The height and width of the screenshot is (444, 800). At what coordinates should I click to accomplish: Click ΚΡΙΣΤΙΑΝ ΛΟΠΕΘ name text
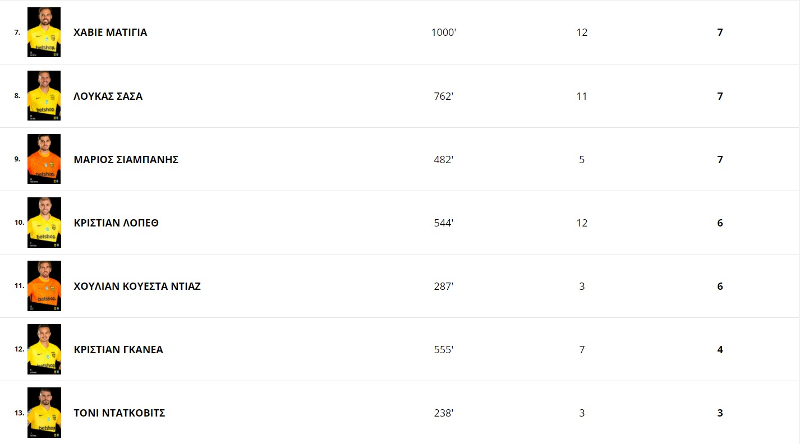(116, 223)
